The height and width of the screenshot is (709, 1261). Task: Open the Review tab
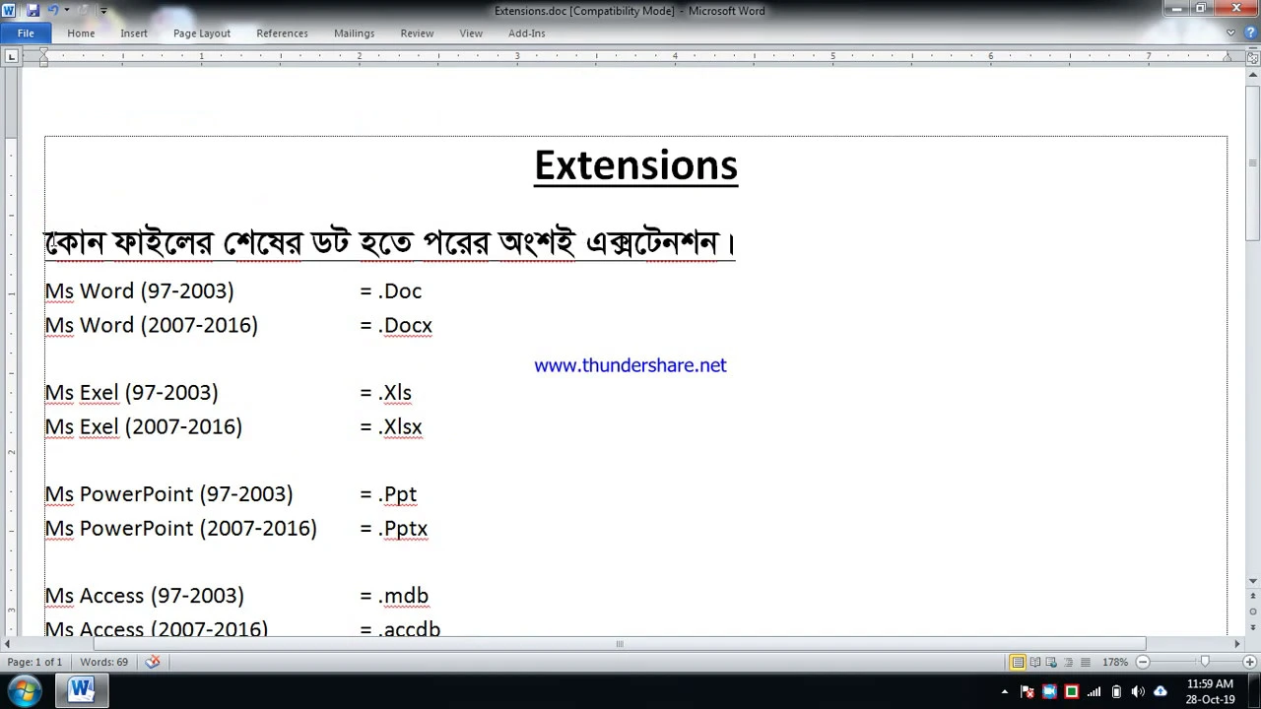(x=417, y=33)
